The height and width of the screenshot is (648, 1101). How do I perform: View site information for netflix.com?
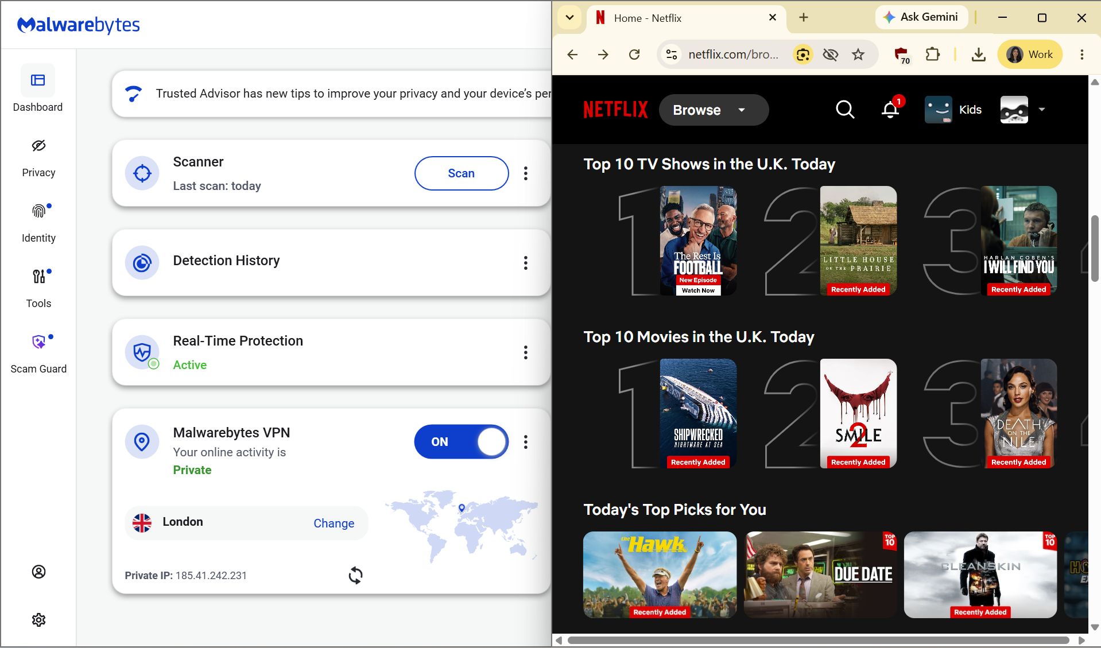tap(671, 55)
